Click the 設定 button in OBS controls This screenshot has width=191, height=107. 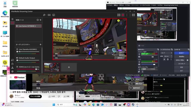(x=181, y=67)
